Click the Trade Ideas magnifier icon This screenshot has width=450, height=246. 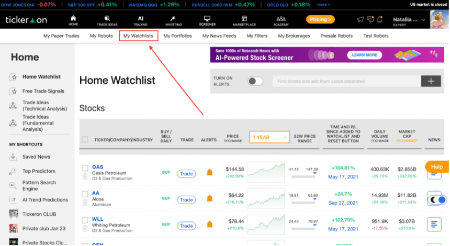tap(107, 19)
